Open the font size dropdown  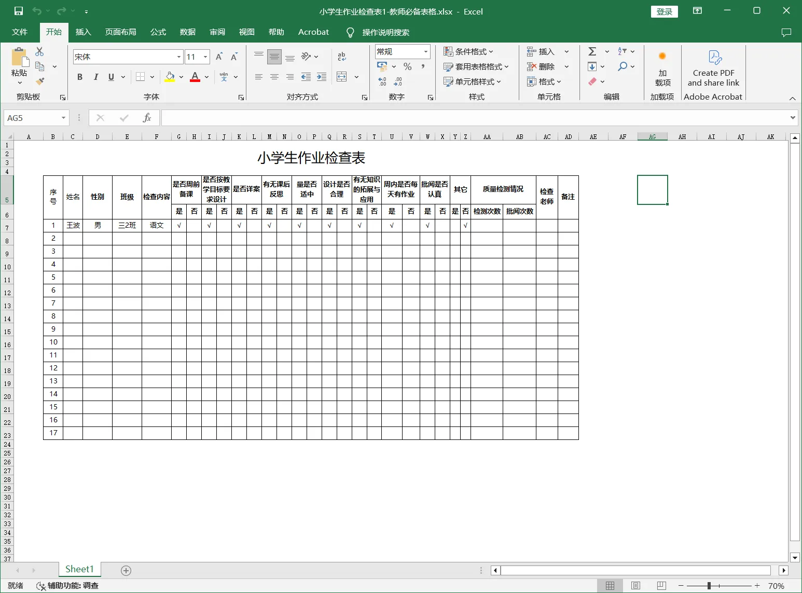coord(205,57)
